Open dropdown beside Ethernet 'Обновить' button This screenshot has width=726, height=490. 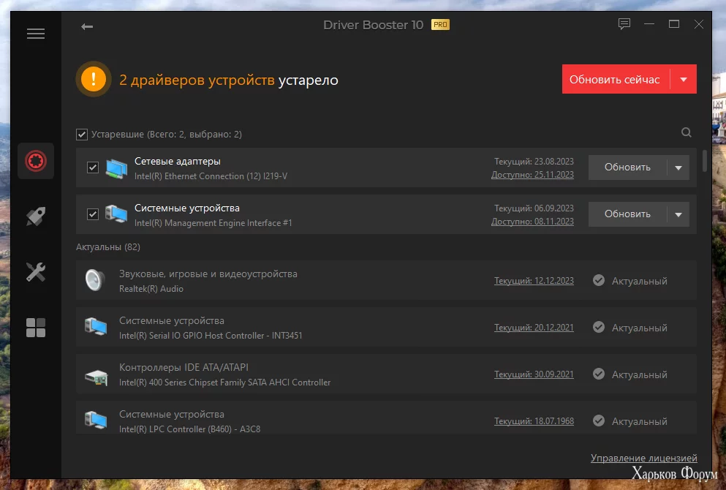pyautogui.click(x=678, y=167)
